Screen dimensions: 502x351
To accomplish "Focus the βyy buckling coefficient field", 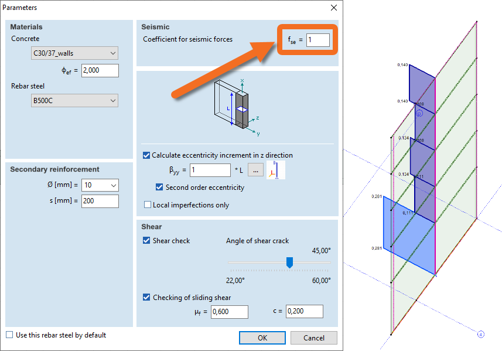I will pos(210,170).
